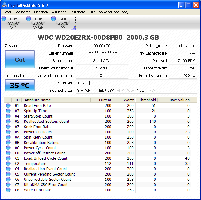Open the Aussehen menu
201x200 pixels.
pyautogui.click(x=59, y=12)
